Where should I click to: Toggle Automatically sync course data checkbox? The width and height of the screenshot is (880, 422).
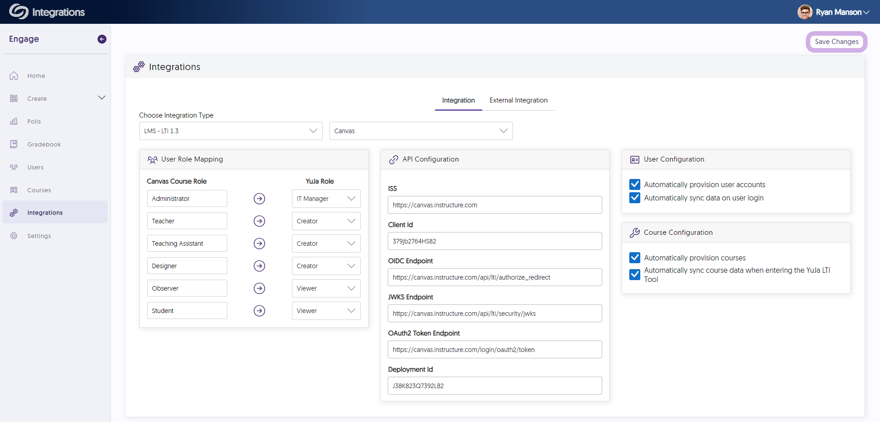click(x=635, y=275)
